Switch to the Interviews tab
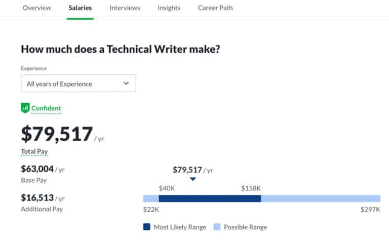Image resolution: width=389 pixels, height=243 pixels. 125,8
